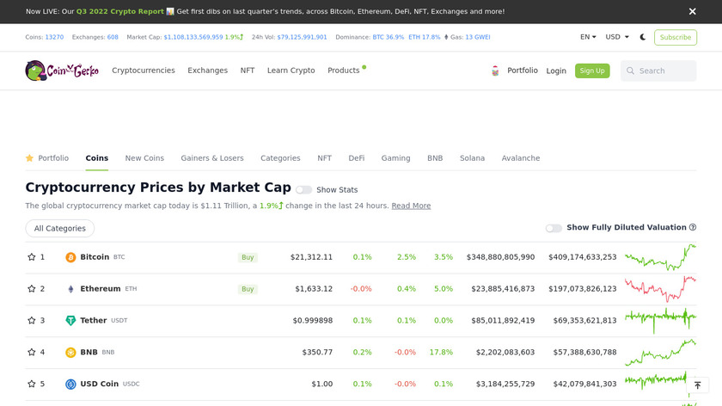Click the green Sign Up button
The width and height of the screenshot is (722, 406).
pyautogui.click(x=592, y=71)
